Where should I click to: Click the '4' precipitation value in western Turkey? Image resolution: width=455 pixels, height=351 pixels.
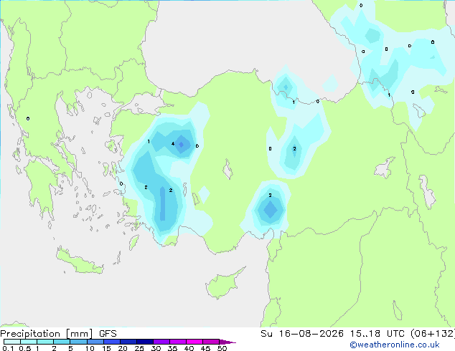(x=173, y=144)
